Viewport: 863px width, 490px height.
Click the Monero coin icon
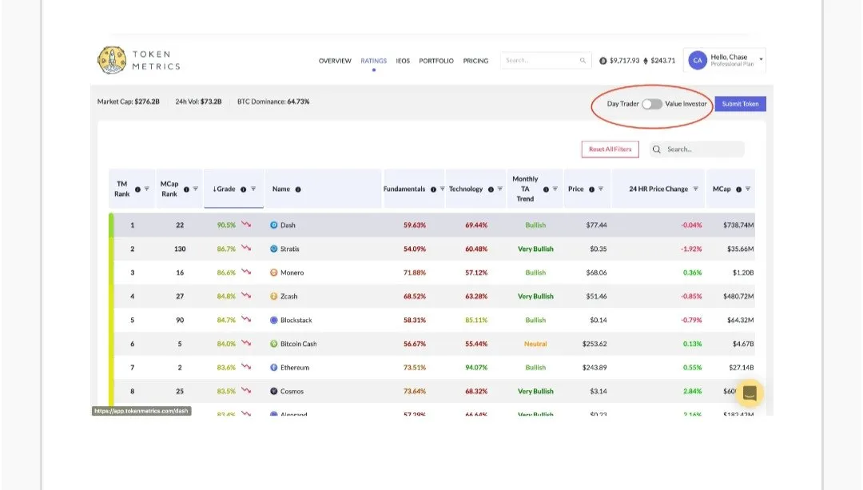(273, 273)
